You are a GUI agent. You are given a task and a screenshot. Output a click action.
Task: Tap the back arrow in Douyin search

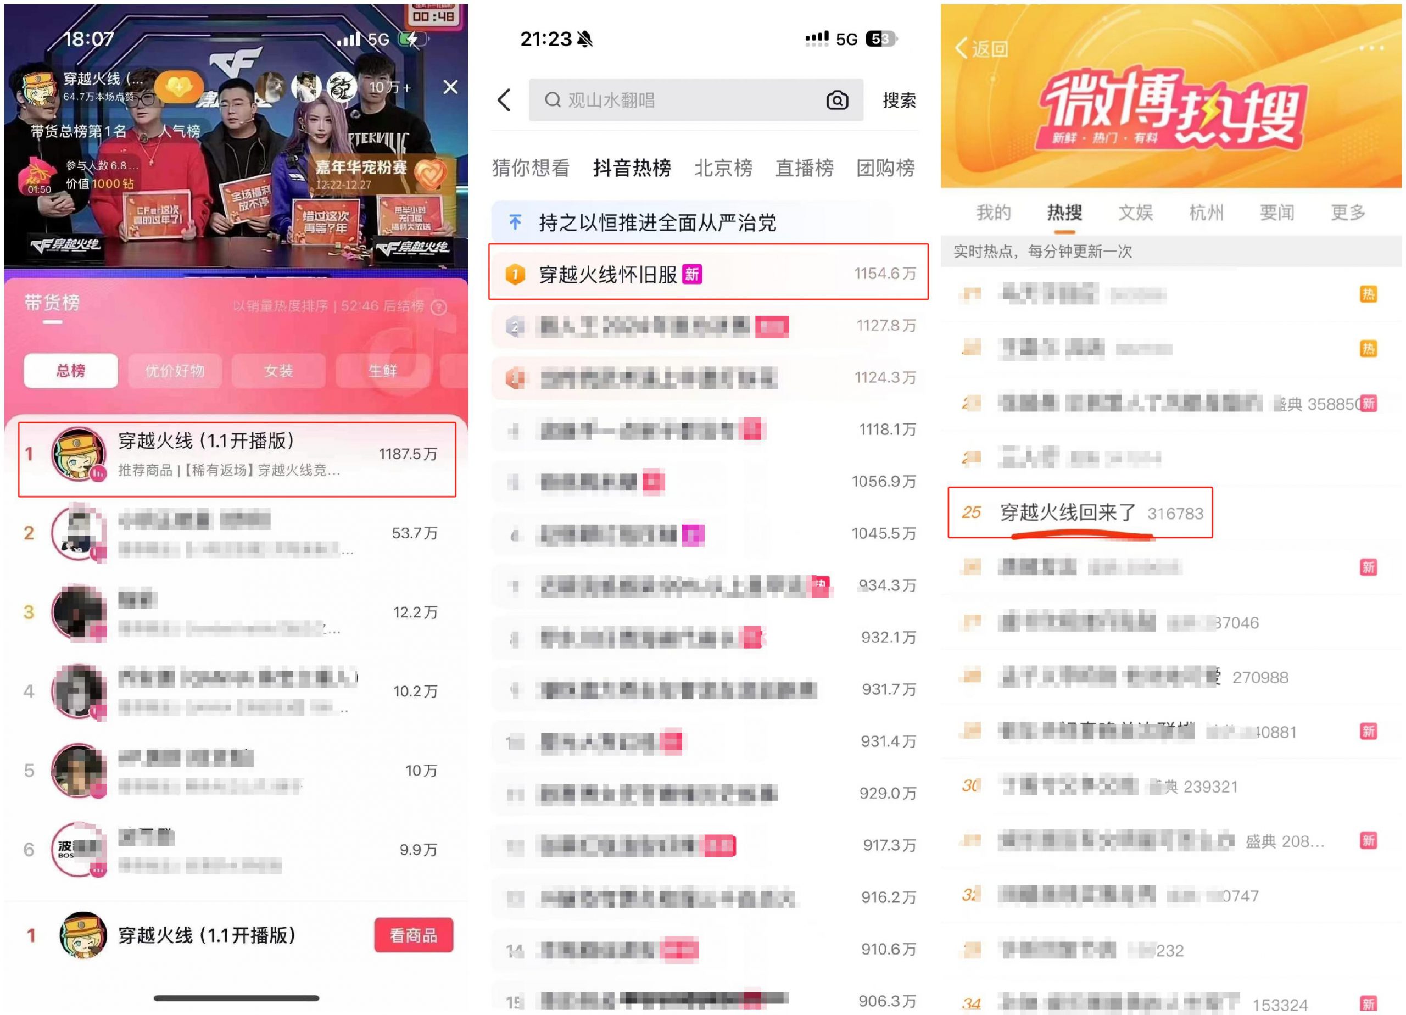pyautogui.click(x=505, y=100)
